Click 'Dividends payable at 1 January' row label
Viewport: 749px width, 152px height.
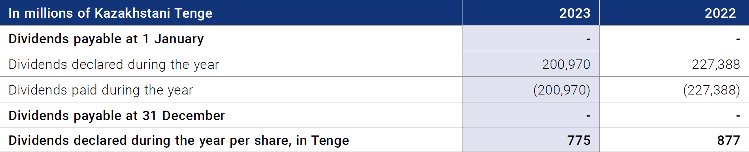(x=106, y=39)
